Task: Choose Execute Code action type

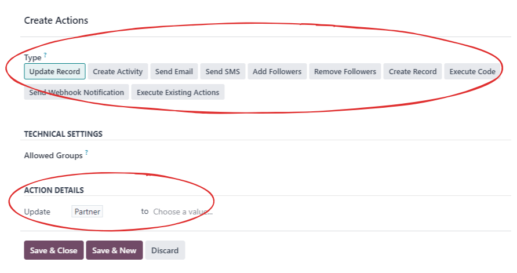Action: click(x=472, y=71)
